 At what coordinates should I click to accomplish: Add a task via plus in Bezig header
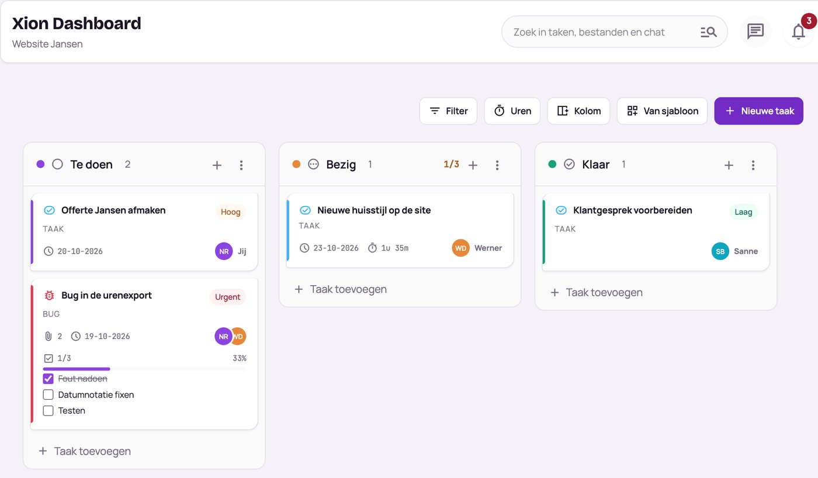pyautogui.click(x=473, y=165)
